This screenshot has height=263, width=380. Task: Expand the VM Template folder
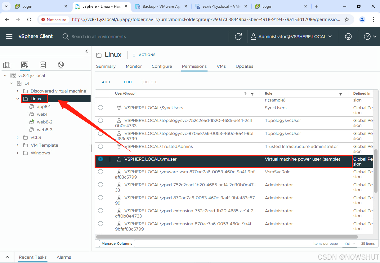(18, 145)
